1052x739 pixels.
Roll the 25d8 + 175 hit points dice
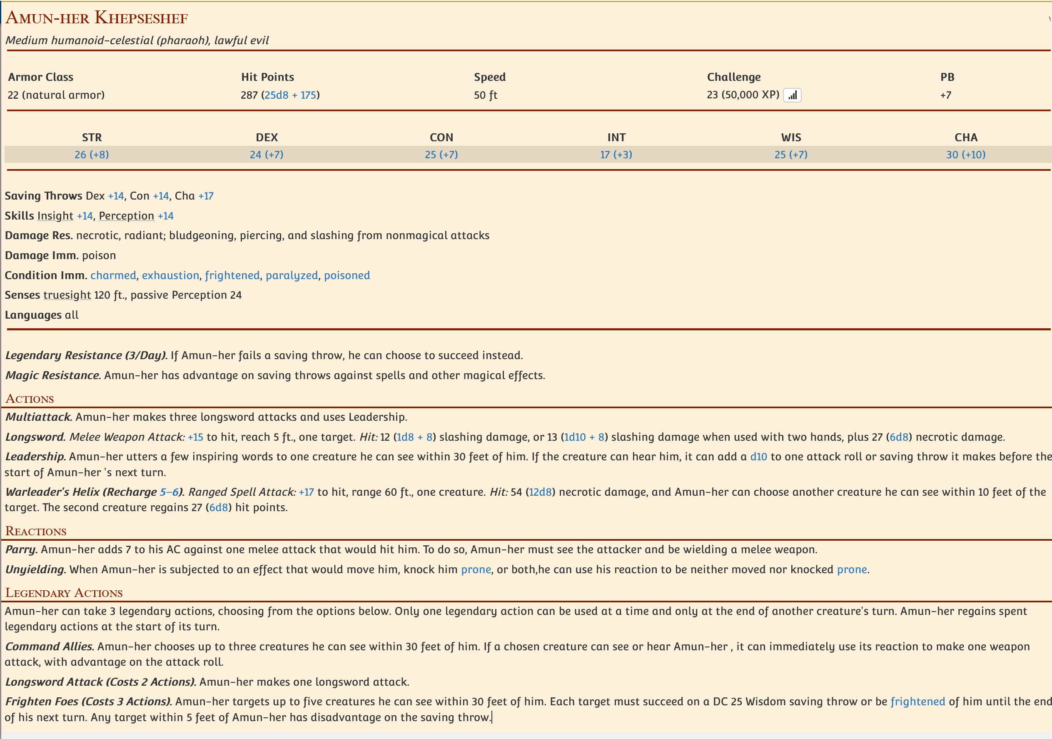coord(291,95)
